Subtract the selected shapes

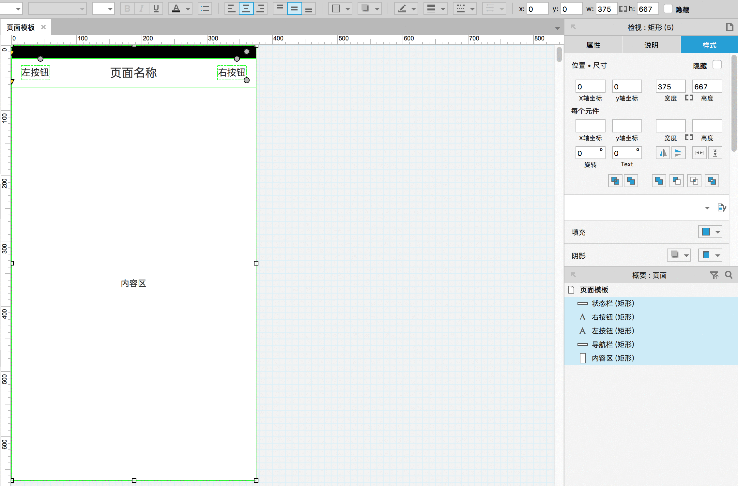tap(677, 181)
